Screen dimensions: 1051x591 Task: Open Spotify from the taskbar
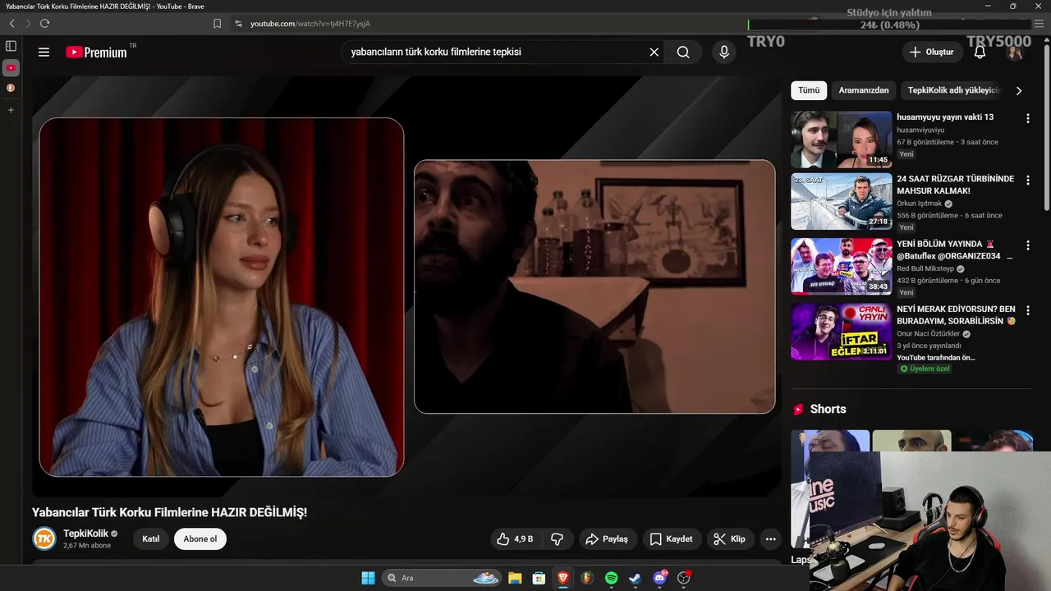pos(611,578)
